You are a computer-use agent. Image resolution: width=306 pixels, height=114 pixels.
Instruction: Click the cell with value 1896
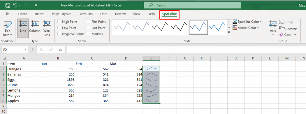(58, 80)
